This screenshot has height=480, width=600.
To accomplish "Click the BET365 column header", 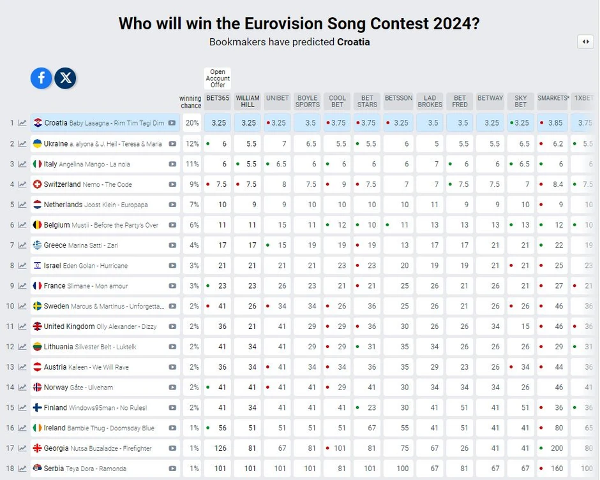I will pos(218,98).
